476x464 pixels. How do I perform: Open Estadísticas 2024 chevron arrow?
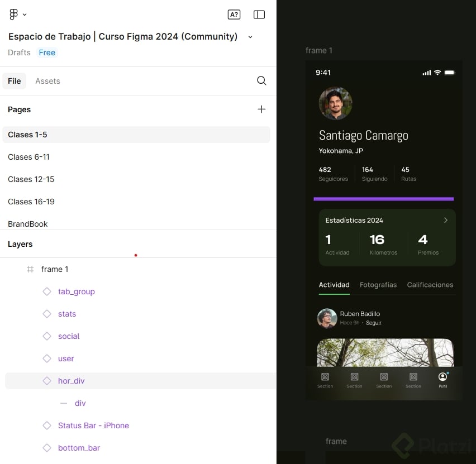tap(446, 221)
